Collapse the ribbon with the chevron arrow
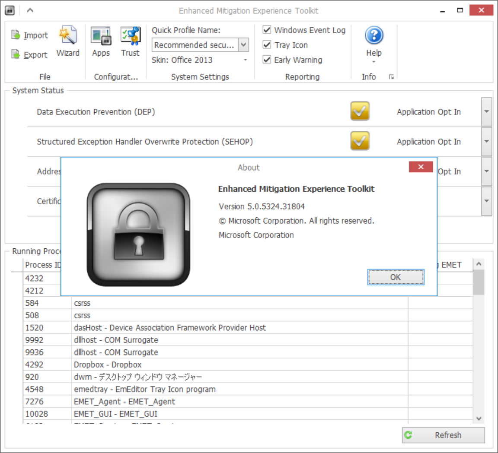The image size is (498, 453). tap(30, 10)
